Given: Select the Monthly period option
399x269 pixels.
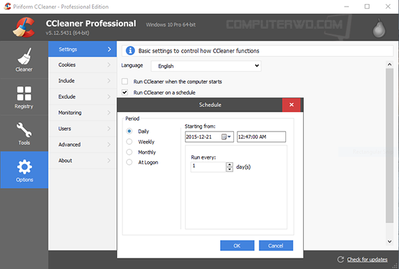Looking at the screenshot, I should tap(129, 152).
